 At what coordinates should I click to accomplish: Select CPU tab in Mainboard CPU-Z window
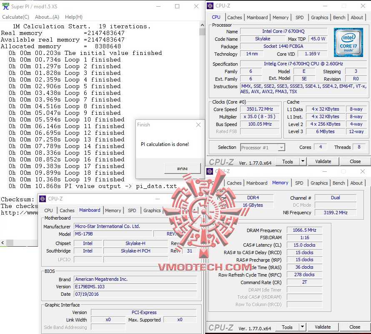[48, 210]
